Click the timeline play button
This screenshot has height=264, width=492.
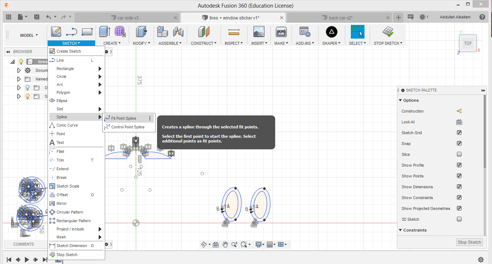(x=27, y=259)
